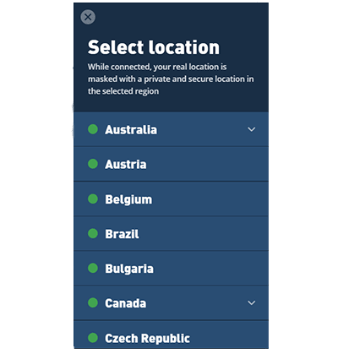Click the empty area of the Brazil row
Image resolution: width=338 pixels, height=354 pixels.
tap(203, 234)
